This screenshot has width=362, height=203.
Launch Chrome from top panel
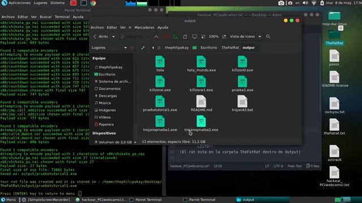click(x=93, y=3)
